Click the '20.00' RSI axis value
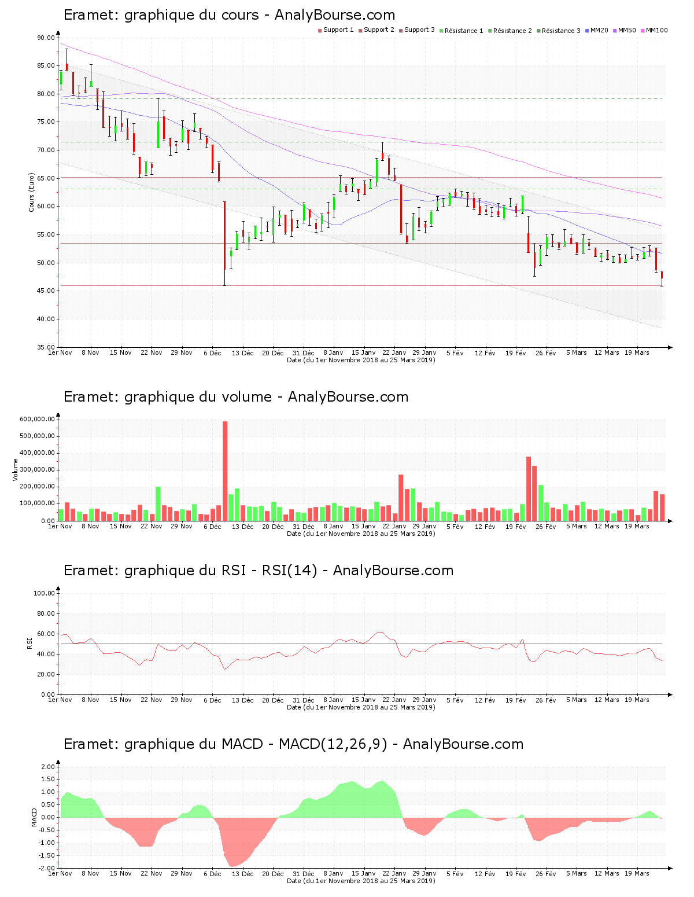The width and height of the screenshot is (694, 897). tap(46, 674)
